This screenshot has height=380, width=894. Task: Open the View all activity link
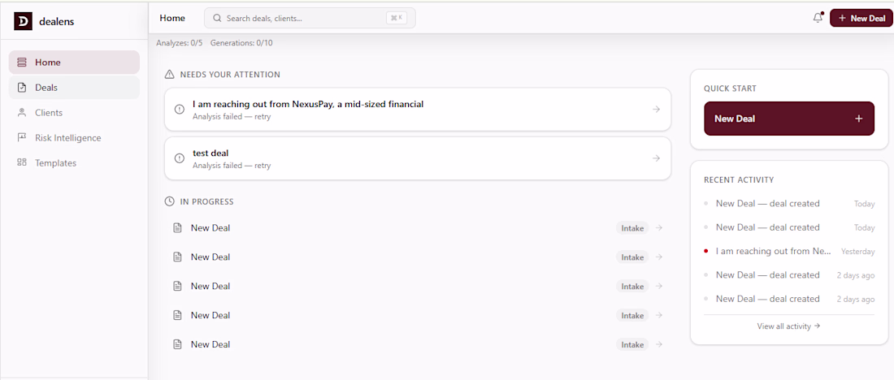(x=788, y=326)
